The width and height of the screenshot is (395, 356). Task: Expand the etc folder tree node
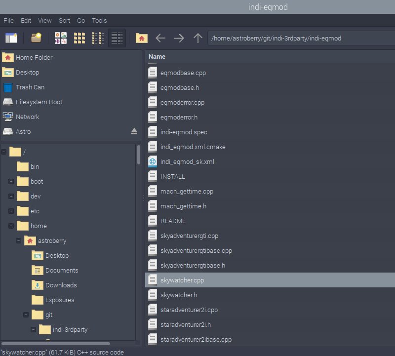click(x=11, y=211)
